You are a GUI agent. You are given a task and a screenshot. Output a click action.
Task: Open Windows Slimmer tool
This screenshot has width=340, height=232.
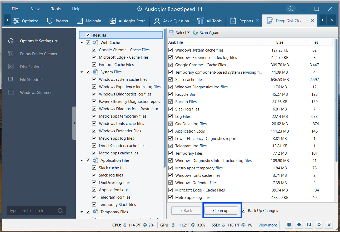pyautogui.click(x=36, y=93)
